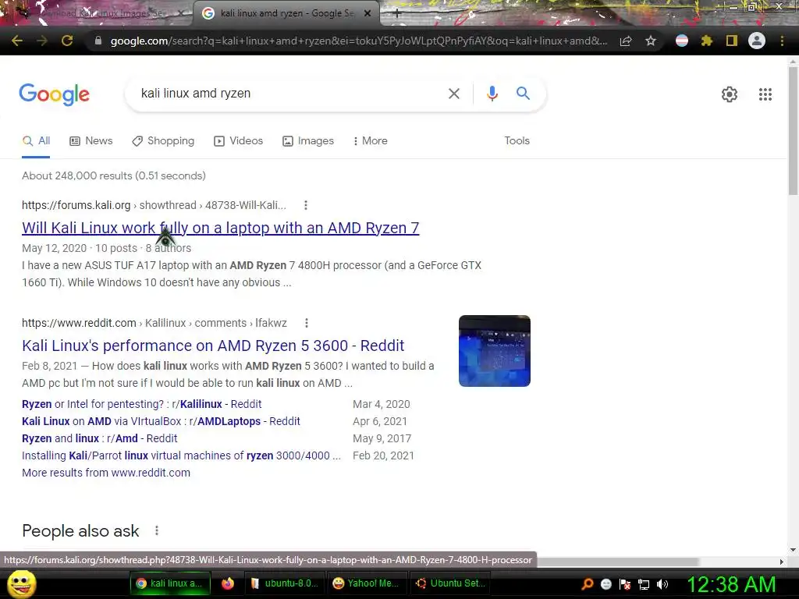Open the network tray icon
This screenshot has height=599, width=799.
click(x=644, y=584)
